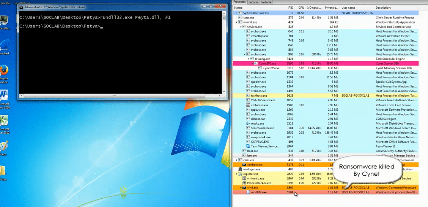
Task: Collapse the explorer.exe tree node
Action: click(237, 174)
